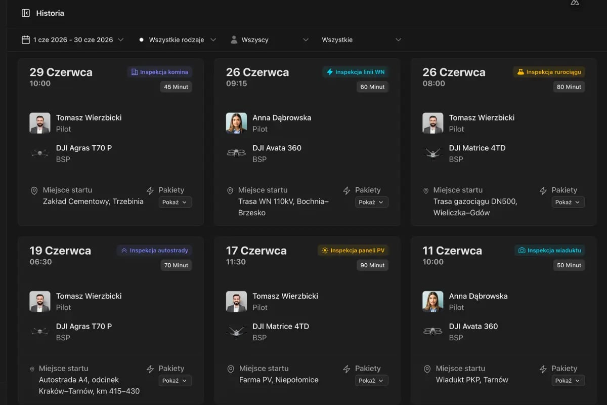Click the calendar icon in date filter
The image size is (607, 405).
click(x=26, y=39)
